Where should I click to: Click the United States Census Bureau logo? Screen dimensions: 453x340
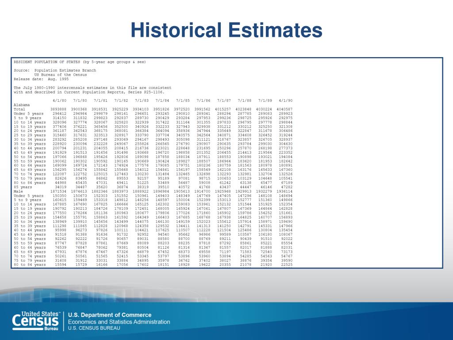tap(36, 321)
